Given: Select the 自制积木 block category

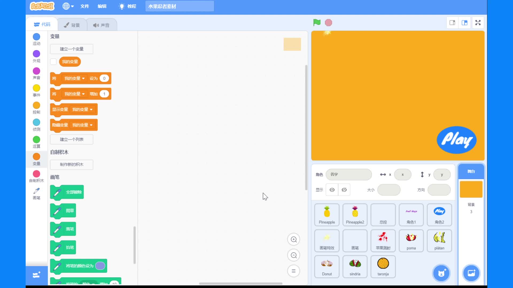Looking at the screenshot, I should point(37,177).
